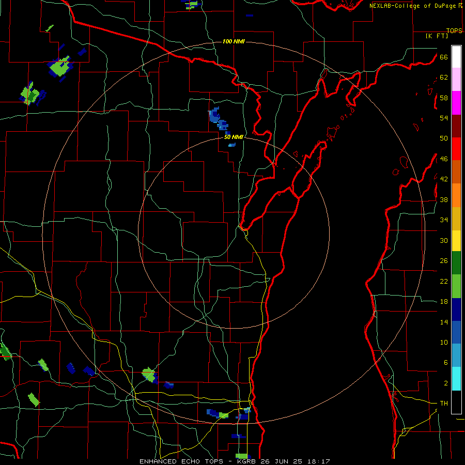465x465 pixels.
Task: Click the "58" legend value
Action: coord(444,98)
